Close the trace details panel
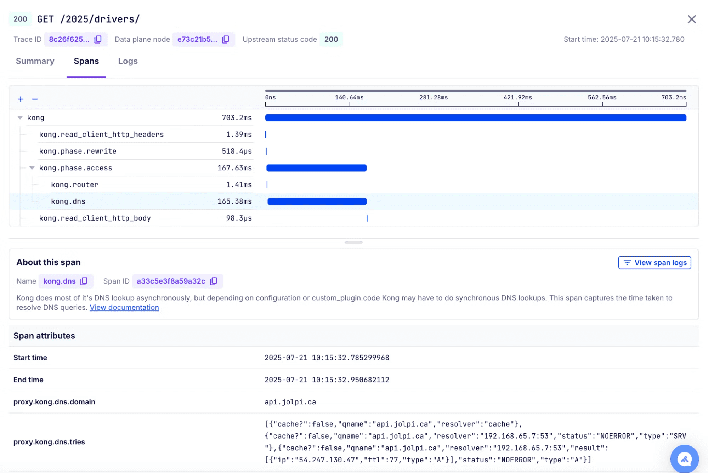The height and width of the screenshot is (473, 708). click(x=691, y=19)
